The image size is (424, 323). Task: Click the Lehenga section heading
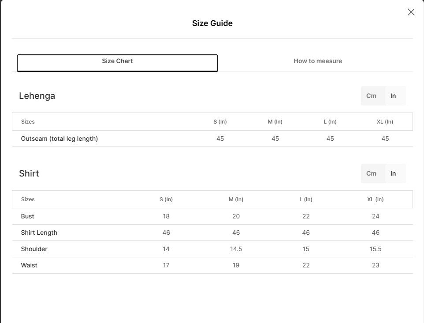click(37, 96)
